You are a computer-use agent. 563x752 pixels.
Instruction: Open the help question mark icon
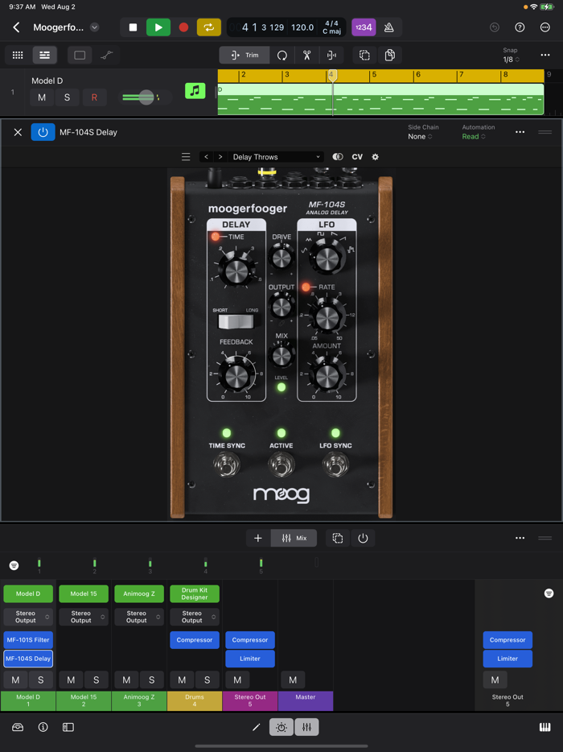[x=520, y=27]
